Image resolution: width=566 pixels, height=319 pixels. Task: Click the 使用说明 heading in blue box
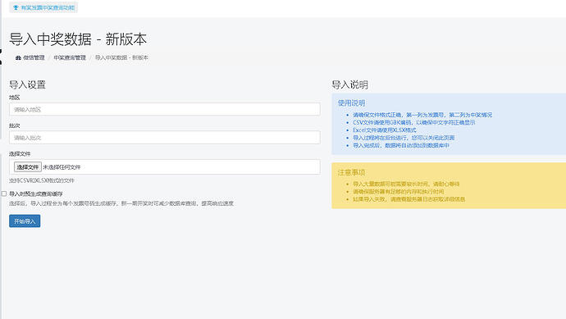tap(351, 103)
